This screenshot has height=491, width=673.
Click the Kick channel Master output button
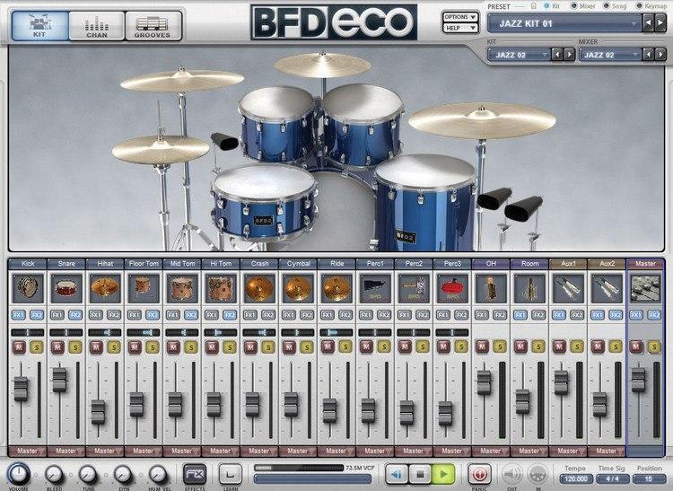(28, 452)
